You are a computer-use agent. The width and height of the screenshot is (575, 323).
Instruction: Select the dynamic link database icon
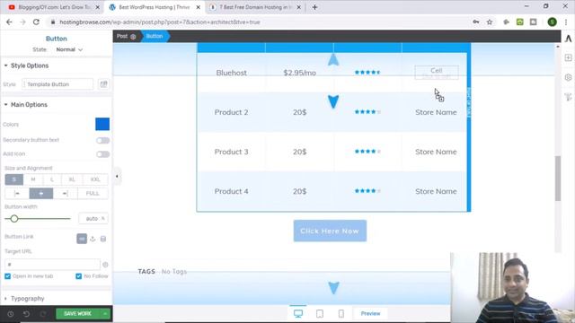[x=103, y=239]
